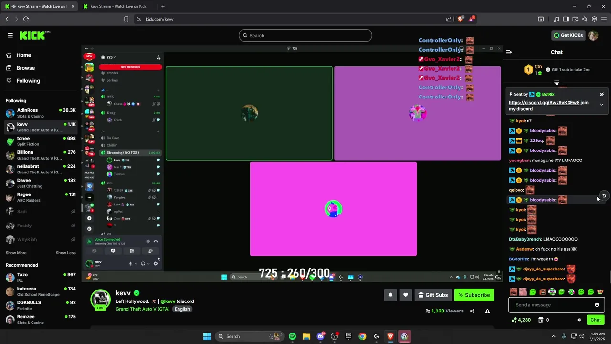Open the pinned discord.gg invite link

pyautogui.click(x=544, y=103)
